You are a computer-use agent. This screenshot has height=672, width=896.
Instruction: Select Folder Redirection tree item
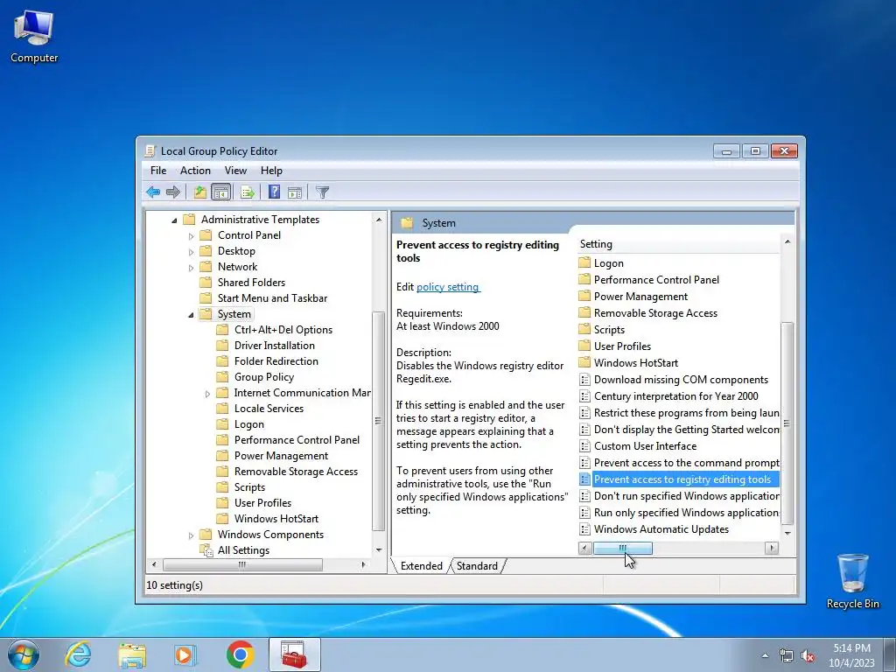[276, 361]
